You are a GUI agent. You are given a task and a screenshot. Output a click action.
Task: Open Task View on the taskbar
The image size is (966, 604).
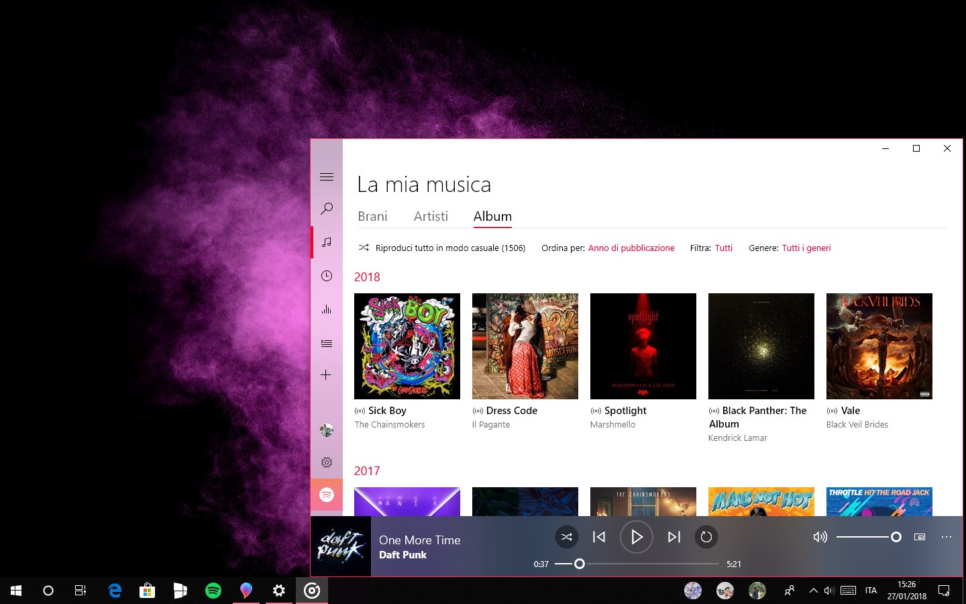click(80, 591)
